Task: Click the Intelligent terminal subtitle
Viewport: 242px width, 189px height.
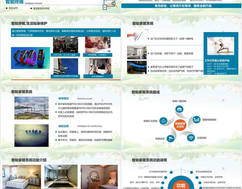Action: coord(33,3)
